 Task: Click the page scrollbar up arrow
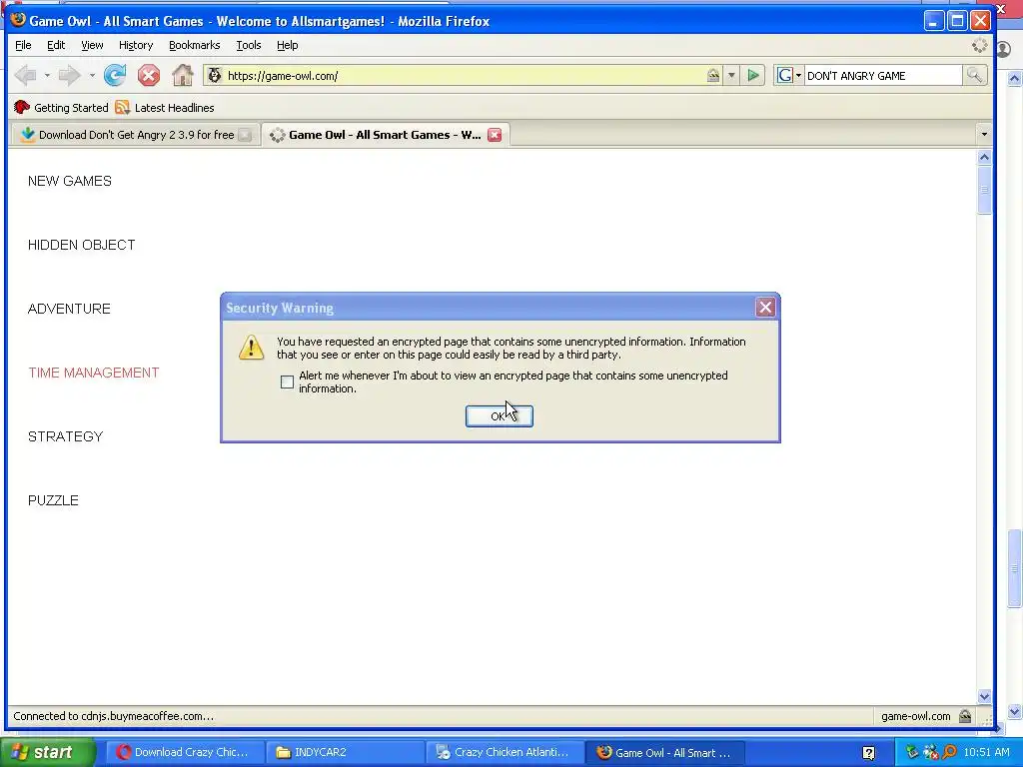(984, 157)
